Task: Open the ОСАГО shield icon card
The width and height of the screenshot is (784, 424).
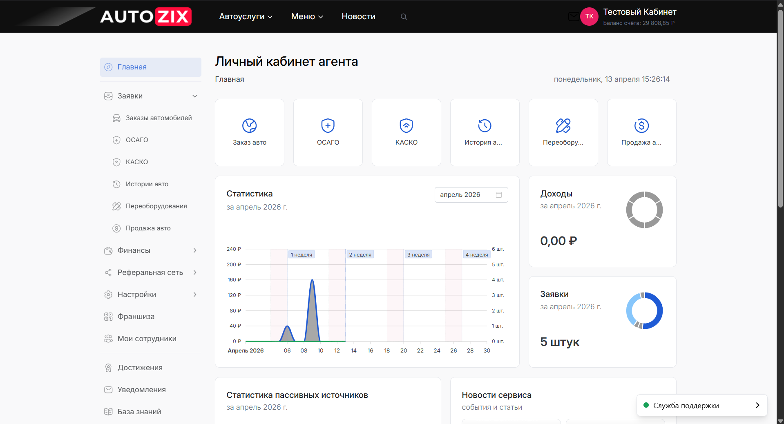Action: (328, 132)
